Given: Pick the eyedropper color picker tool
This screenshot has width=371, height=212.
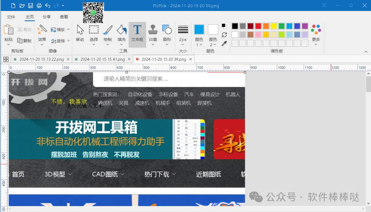Looking at the screenshot, I should (224, 44).
